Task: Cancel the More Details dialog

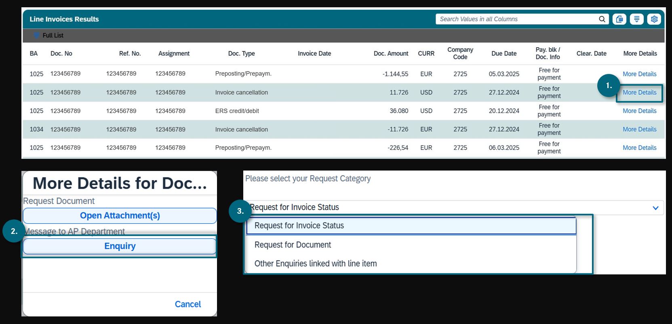Action: click(187, 304)
